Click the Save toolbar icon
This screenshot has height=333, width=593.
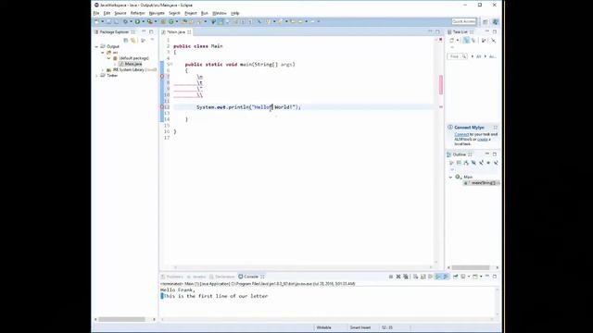(x=109, y=22)
